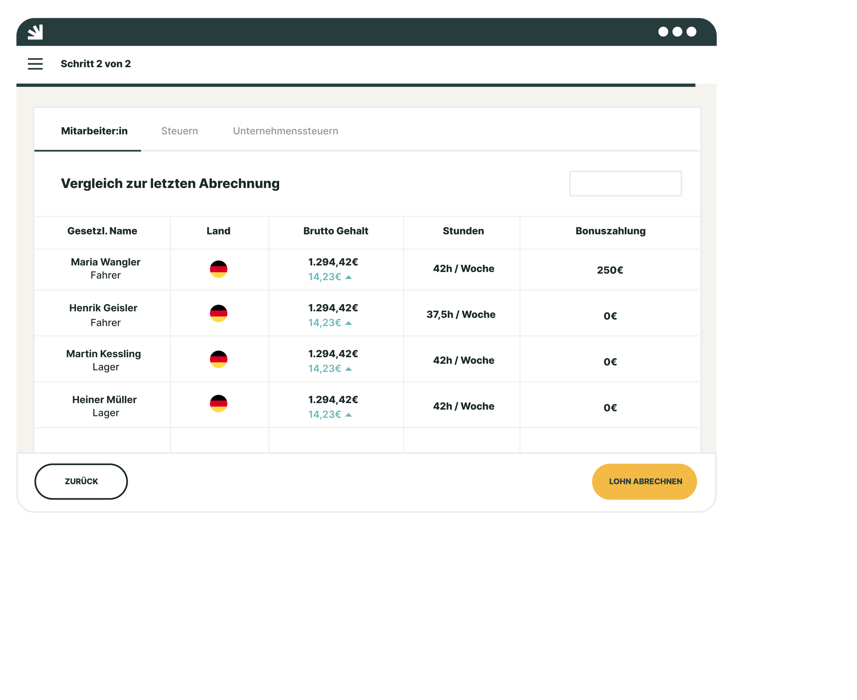
Task: Click the empty field beside heading
Action: [x=625, y=184]
